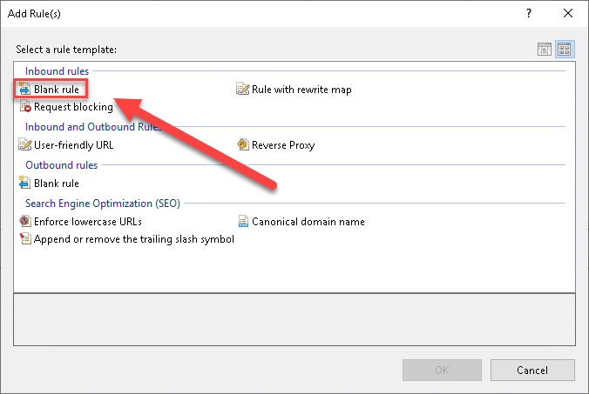Click the OK button
This screenshot has width=589, height=394.
(442, 370)
